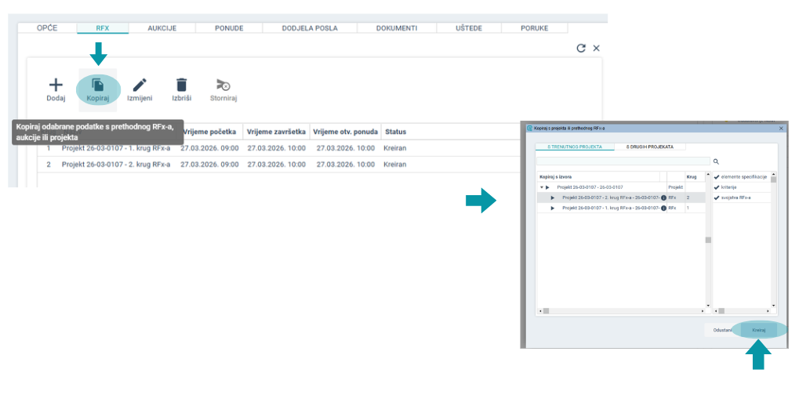Click the tree list vertical scrollbar thumb
This screenshot has width=799, height=395.
click(x=706, y=240)
